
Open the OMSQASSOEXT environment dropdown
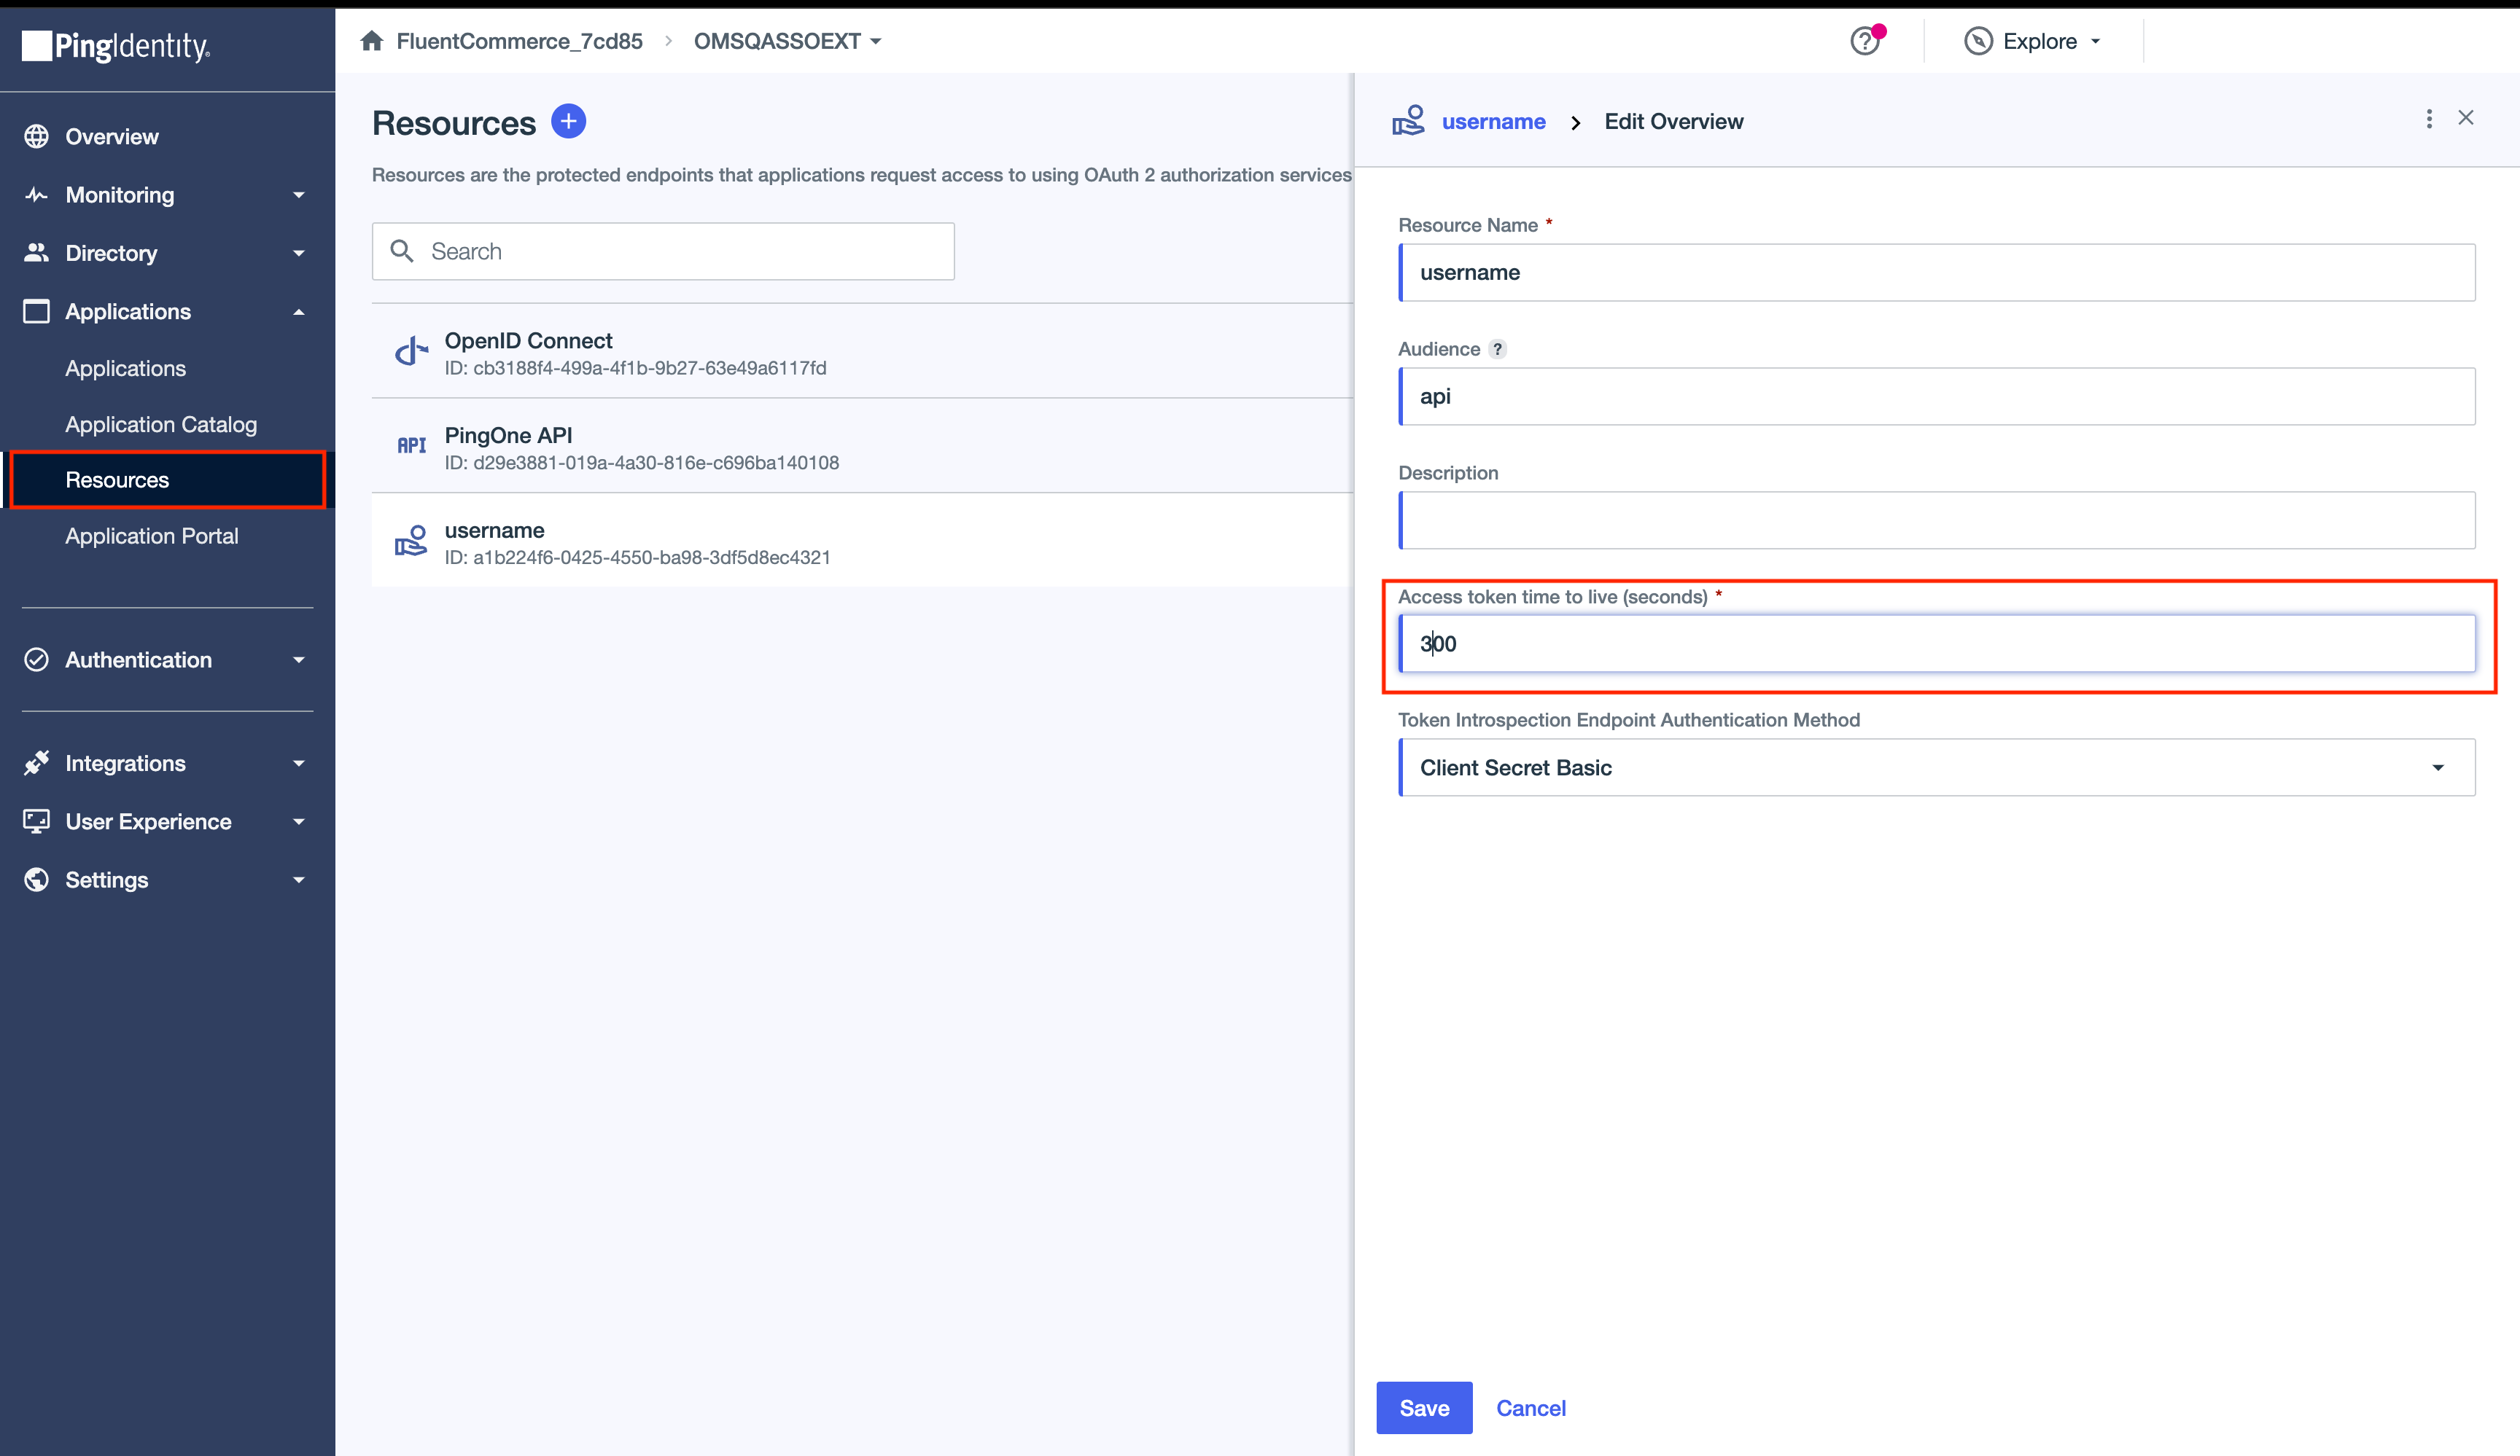coord(787,41)
